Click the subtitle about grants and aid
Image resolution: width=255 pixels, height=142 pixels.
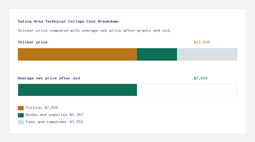pyautogui.click(x=94, y=31)
